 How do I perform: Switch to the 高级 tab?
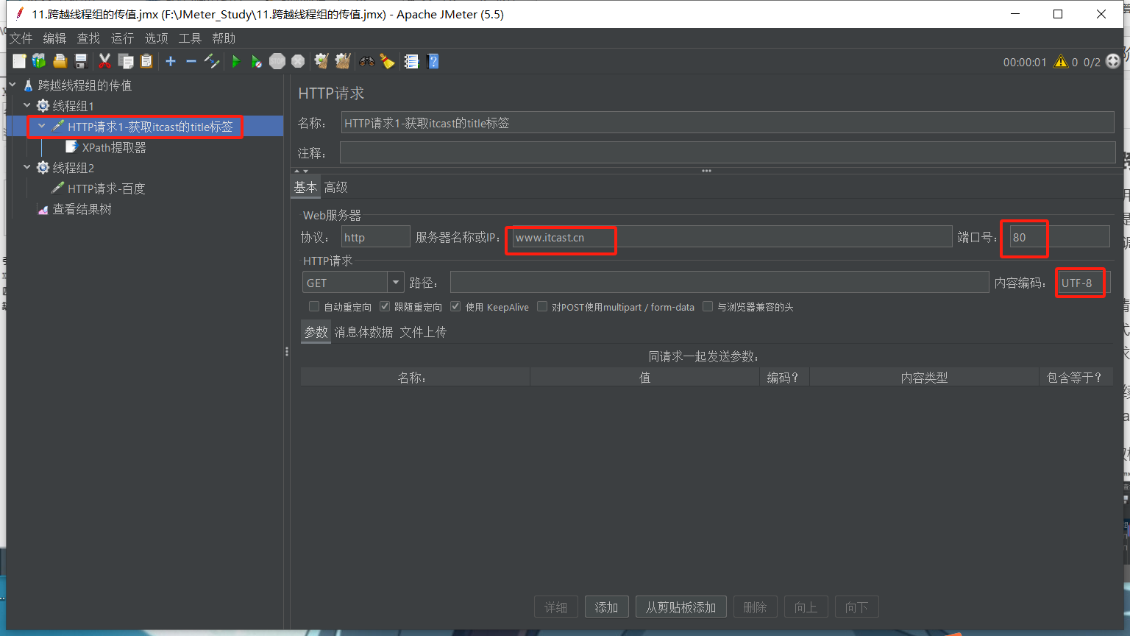[x=335, y=187]
